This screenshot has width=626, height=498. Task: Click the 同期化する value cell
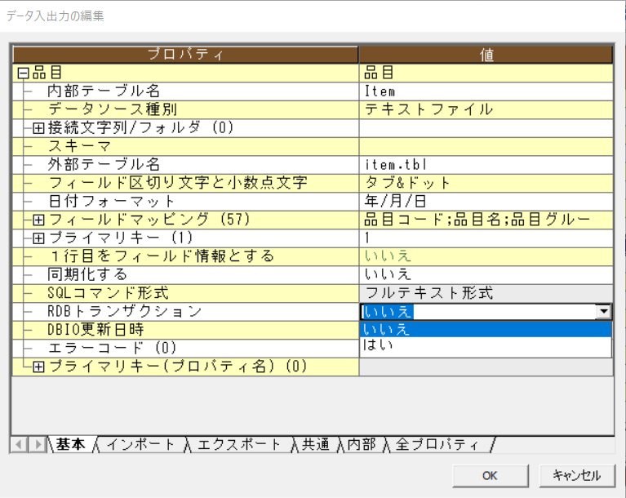tap(486, 275)
